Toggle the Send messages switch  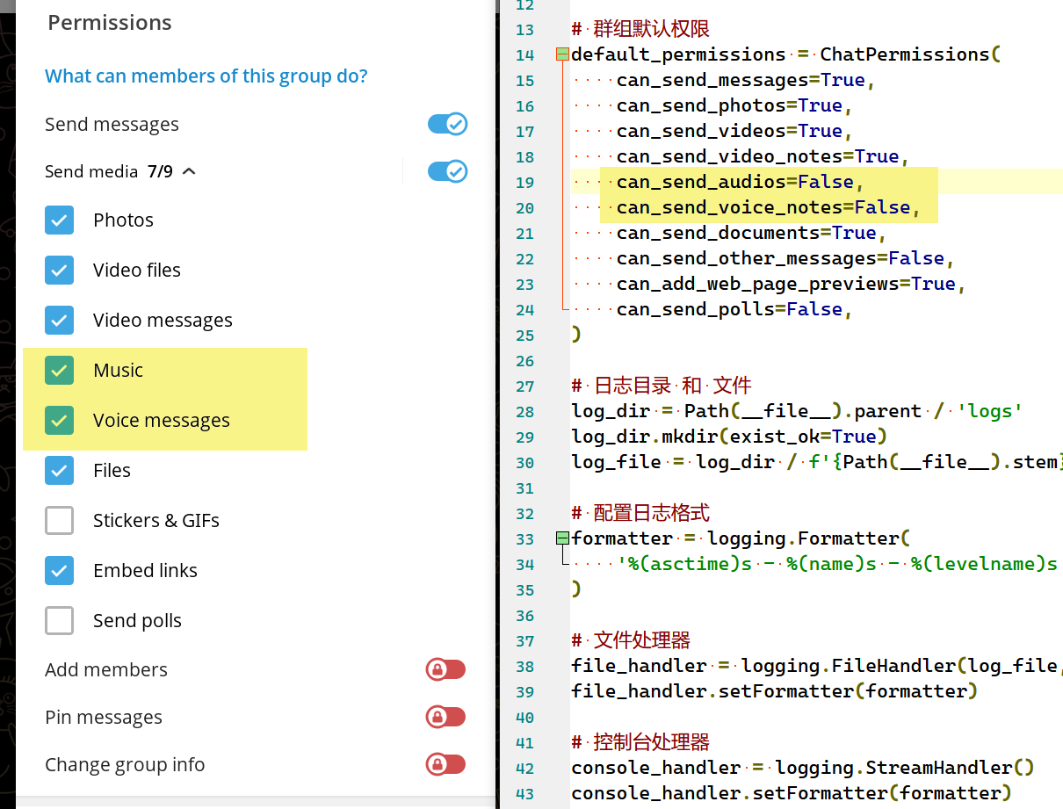point(447,124)
